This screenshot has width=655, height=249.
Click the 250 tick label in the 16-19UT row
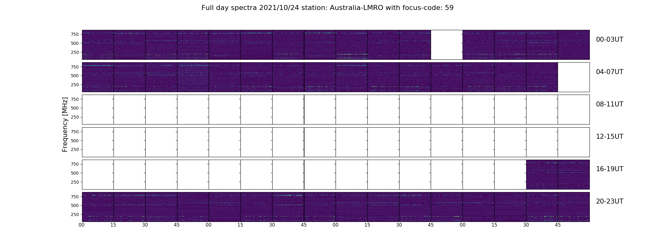[75, 182]
